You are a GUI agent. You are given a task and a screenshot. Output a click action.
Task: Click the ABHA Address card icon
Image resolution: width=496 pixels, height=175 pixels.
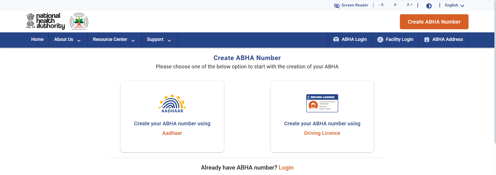[x=427, y=40]
